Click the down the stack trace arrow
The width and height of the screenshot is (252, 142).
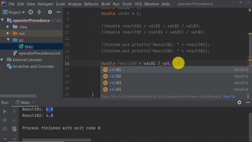[14, 120]
